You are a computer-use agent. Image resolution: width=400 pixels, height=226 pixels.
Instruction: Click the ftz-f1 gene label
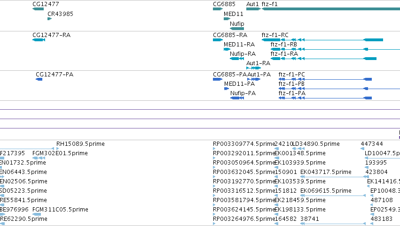coord(269,4)
